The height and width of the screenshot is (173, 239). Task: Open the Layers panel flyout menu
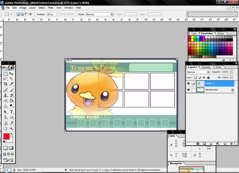(236, 67)
